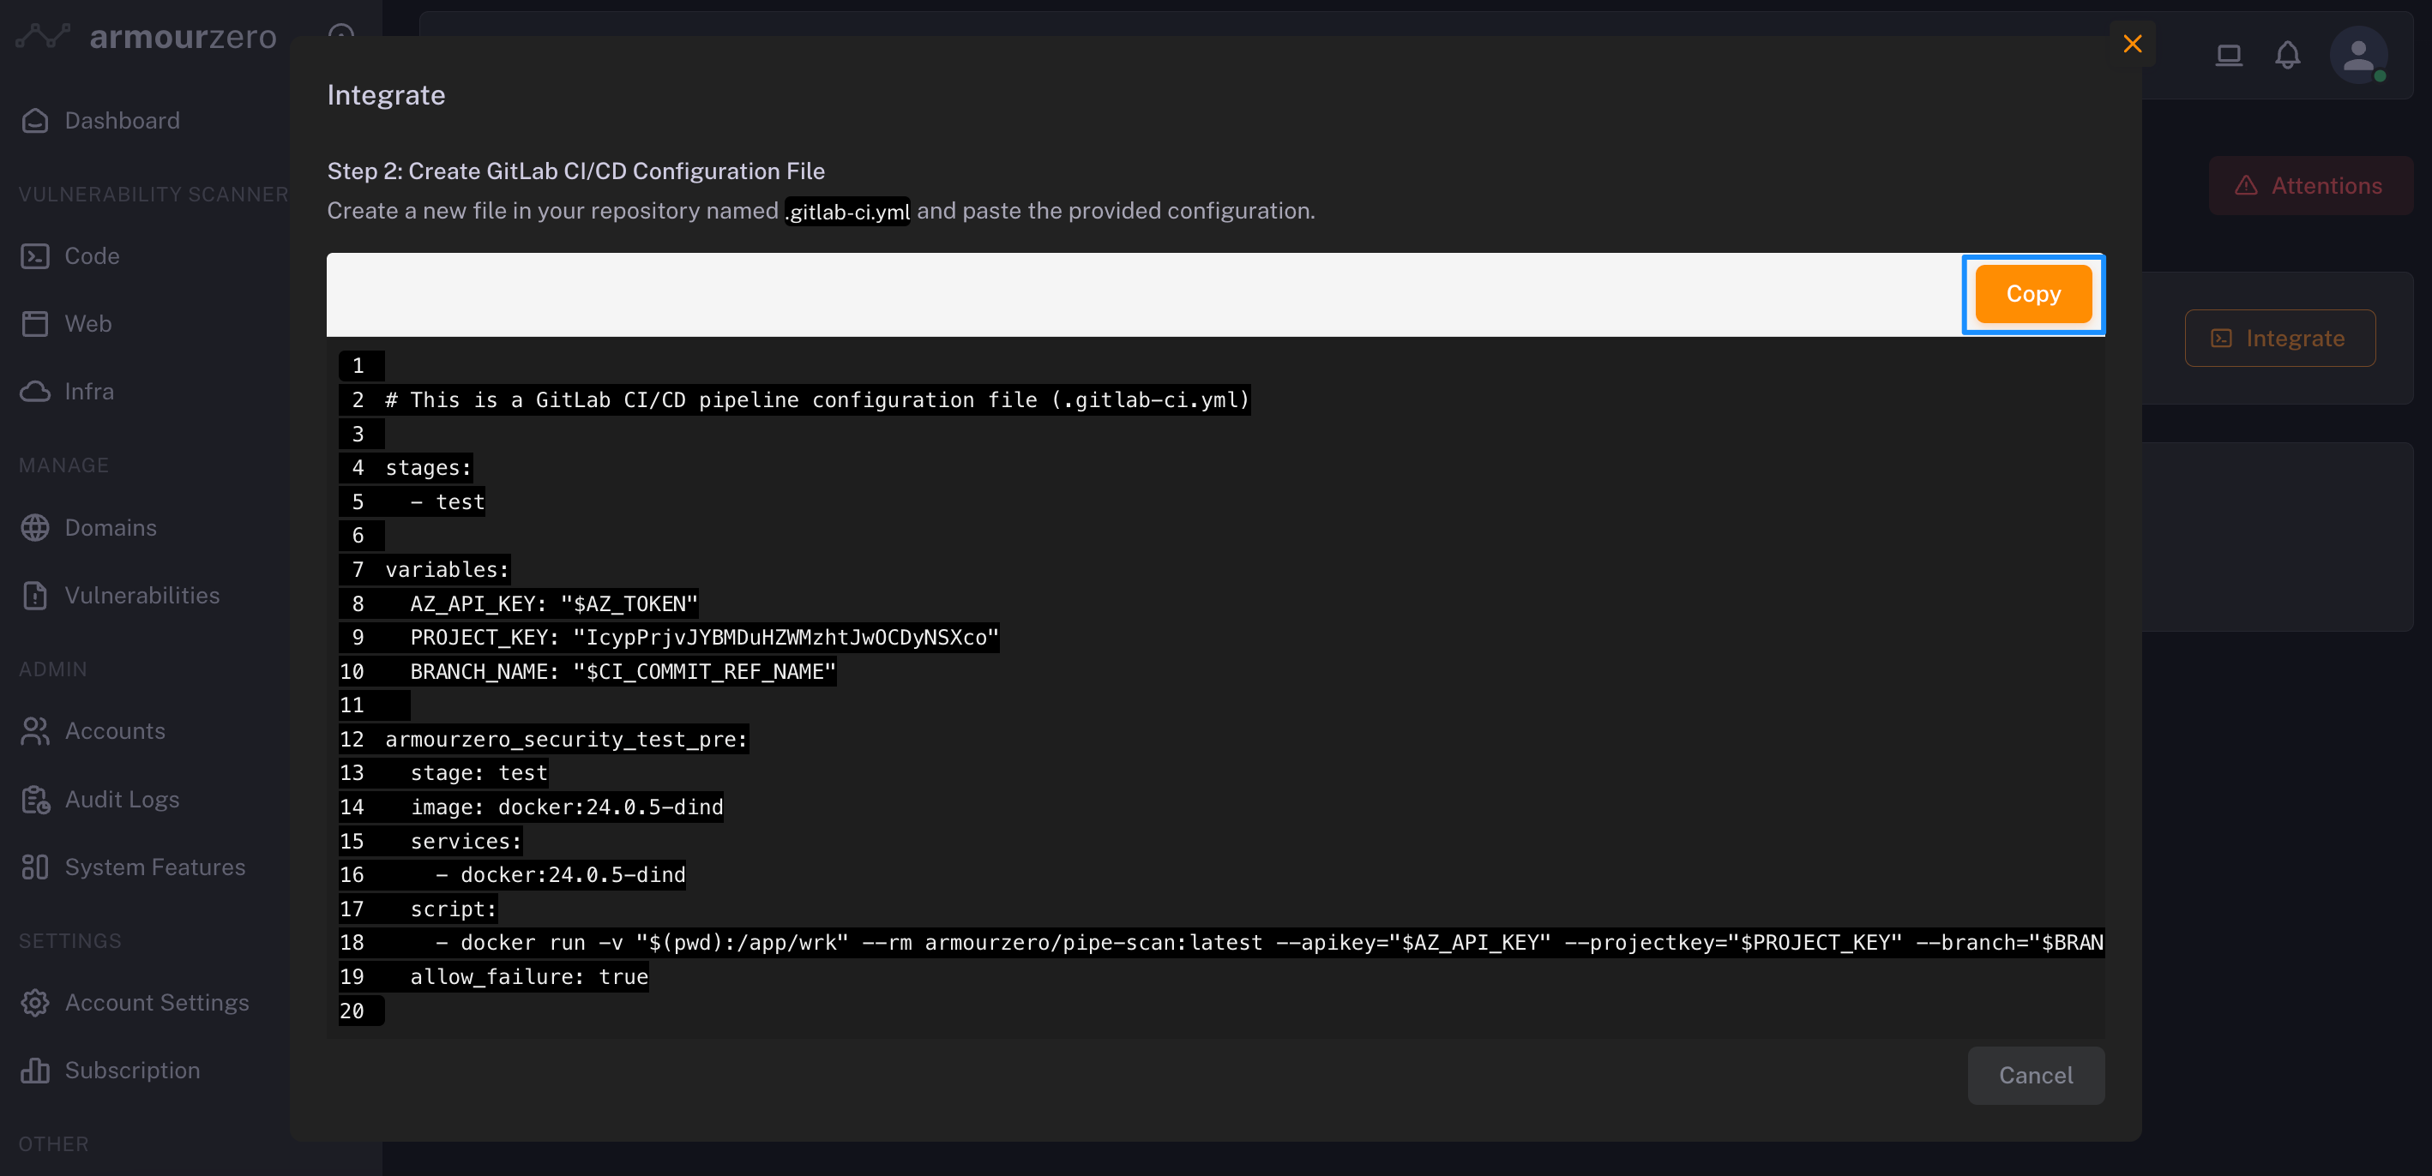Click the Integrate button behind the dialog
Viewport: 2432px width, 1176px height.
click(x=2279, y=338)
